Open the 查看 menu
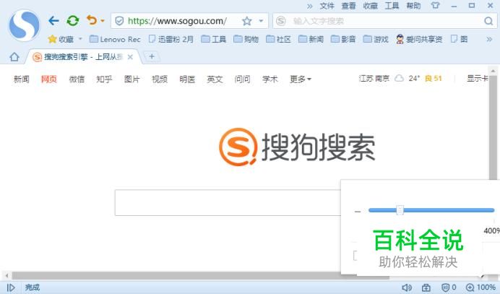 348,6
